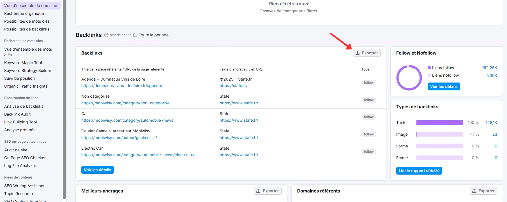507x202 pixels.
Task: Click the light Liens nofollow legend dot
Action: (x=429, y=75)
